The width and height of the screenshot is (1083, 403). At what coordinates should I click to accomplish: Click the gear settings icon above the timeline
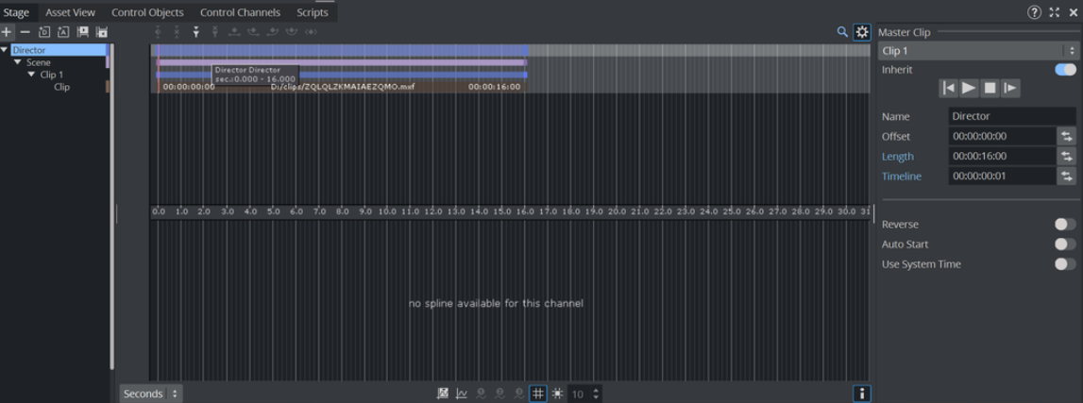pos(861,32)
